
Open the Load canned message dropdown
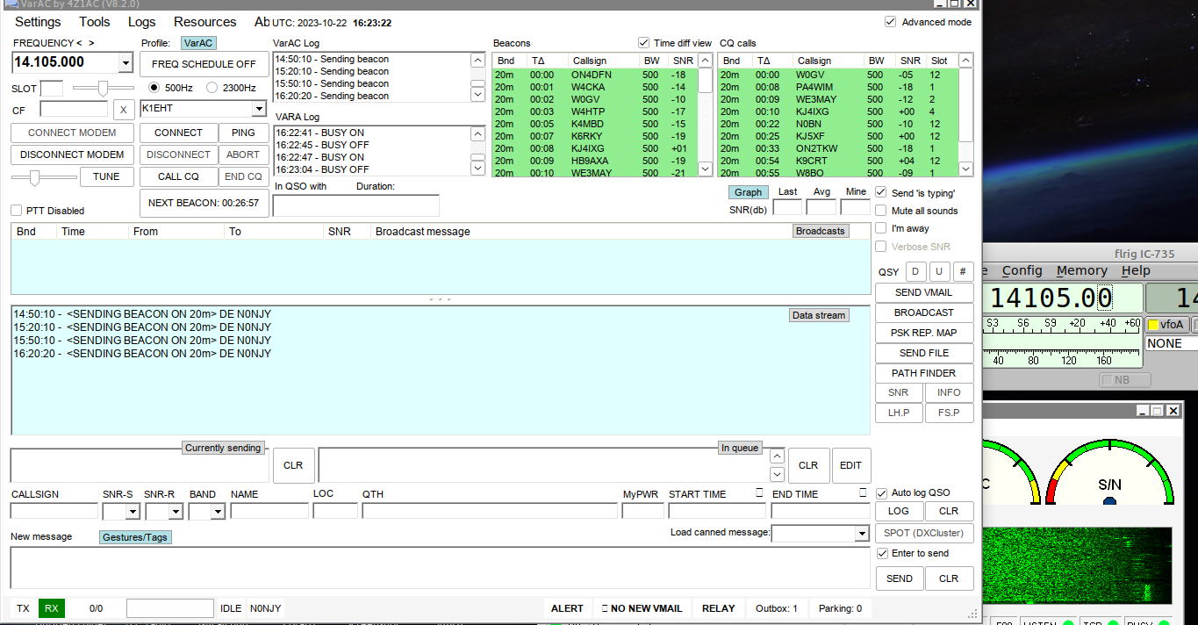pyautogui.click(x=861, y=534)
